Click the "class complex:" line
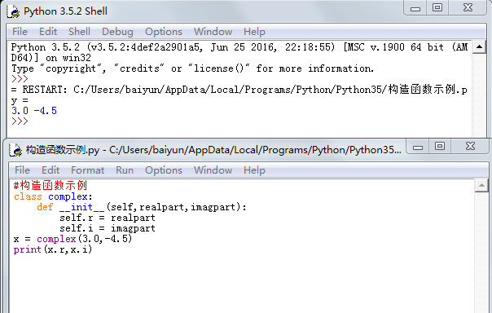This screenshot has width=492, height=313. [53, 196]
